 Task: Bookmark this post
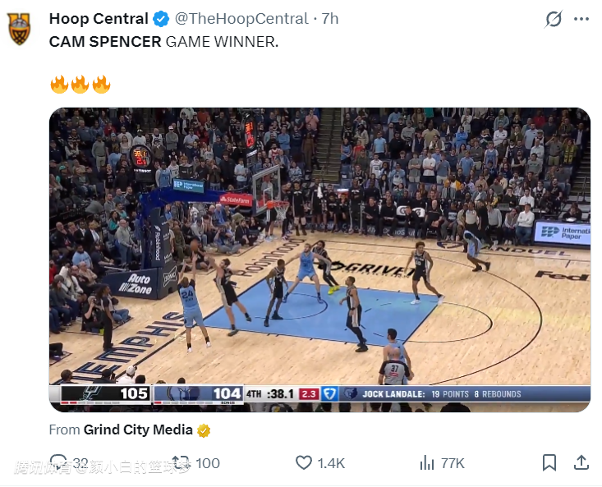click(x=549, y=463)
